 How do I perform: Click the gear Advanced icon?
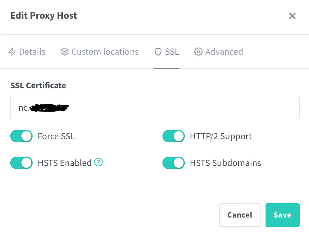(x=198, y=52)
